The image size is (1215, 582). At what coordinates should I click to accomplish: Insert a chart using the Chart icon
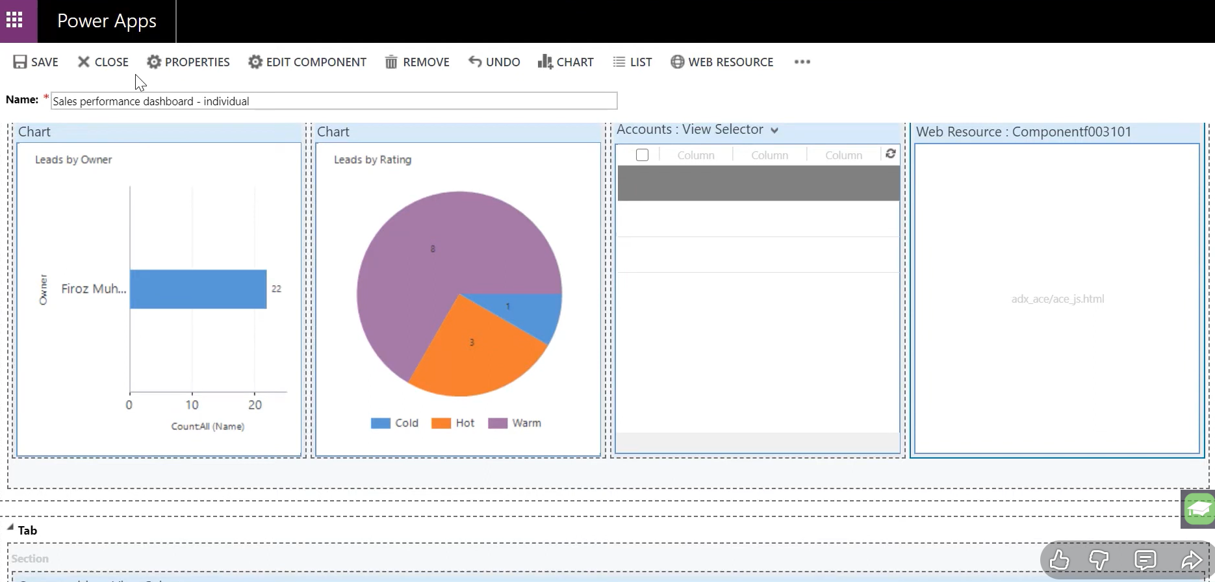click(x=544, y=62)
